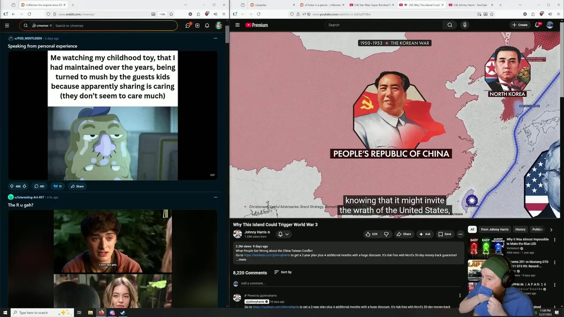Start YouTube voice search with the microphone
Screen dimensions: 564x317
(464, 25)
